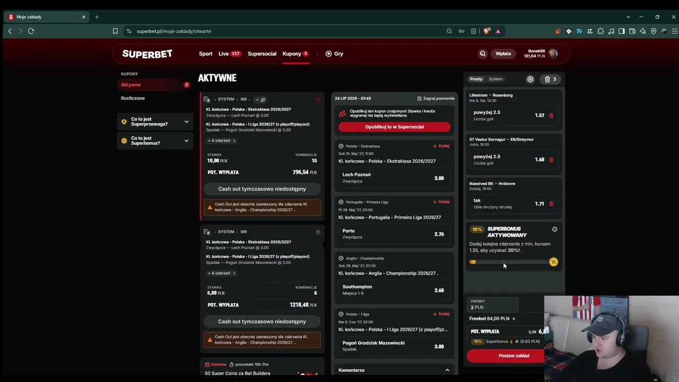Viewport: 679px width, 382px height.
Task: Click the Freebet 2 PLN stake field
Action: 492,305
